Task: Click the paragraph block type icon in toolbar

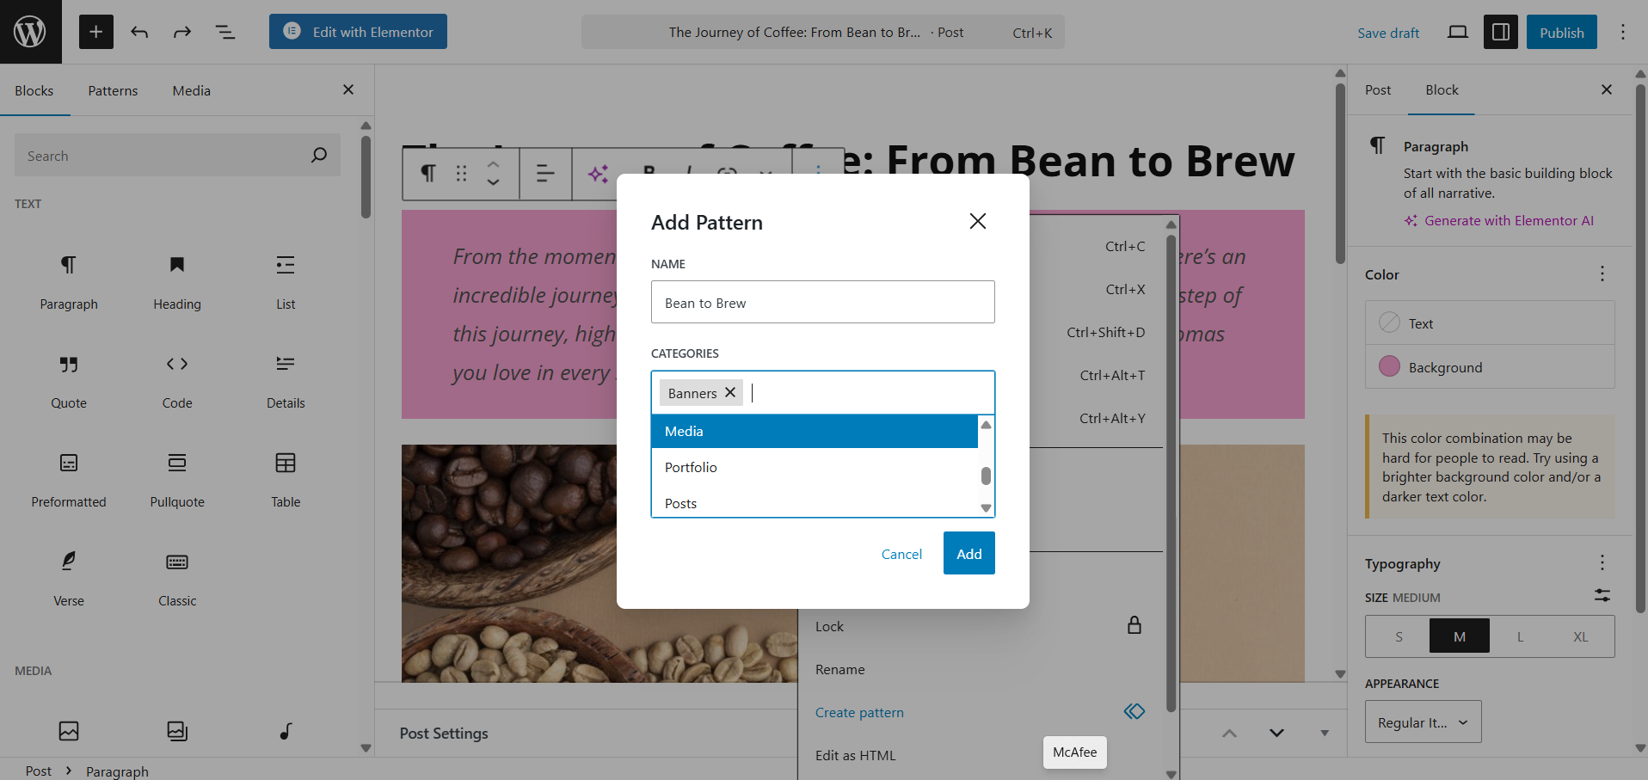Action: pos(427,174)
